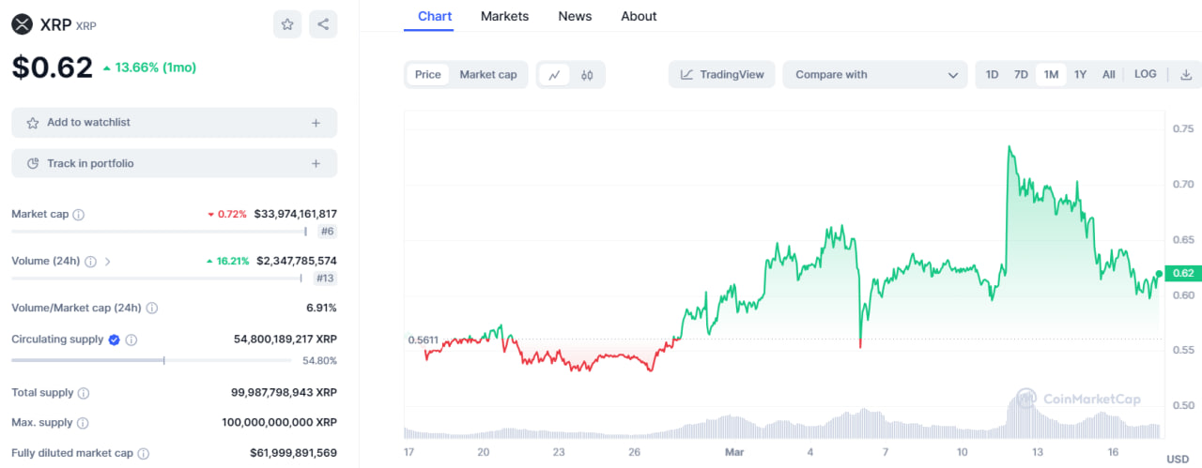This screenshot has width=1202, height=468.
Task: Click total supply 99,987,798,943 XRP
Action: (284, 393)
